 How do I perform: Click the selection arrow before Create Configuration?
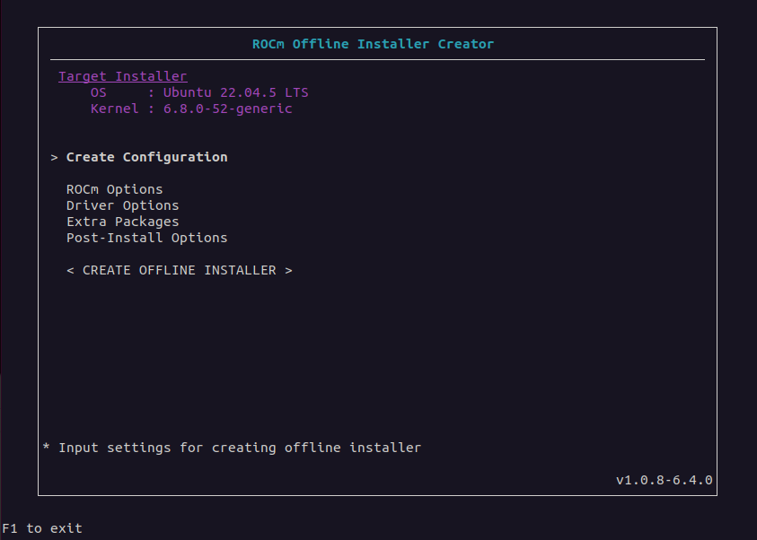[55, 157]
